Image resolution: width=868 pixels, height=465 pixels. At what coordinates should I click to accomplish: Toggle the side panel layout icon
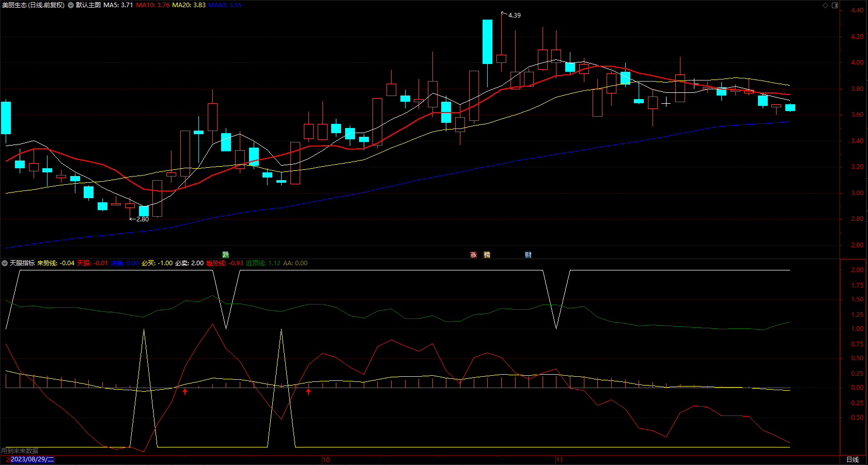click(x=835, y=5)
